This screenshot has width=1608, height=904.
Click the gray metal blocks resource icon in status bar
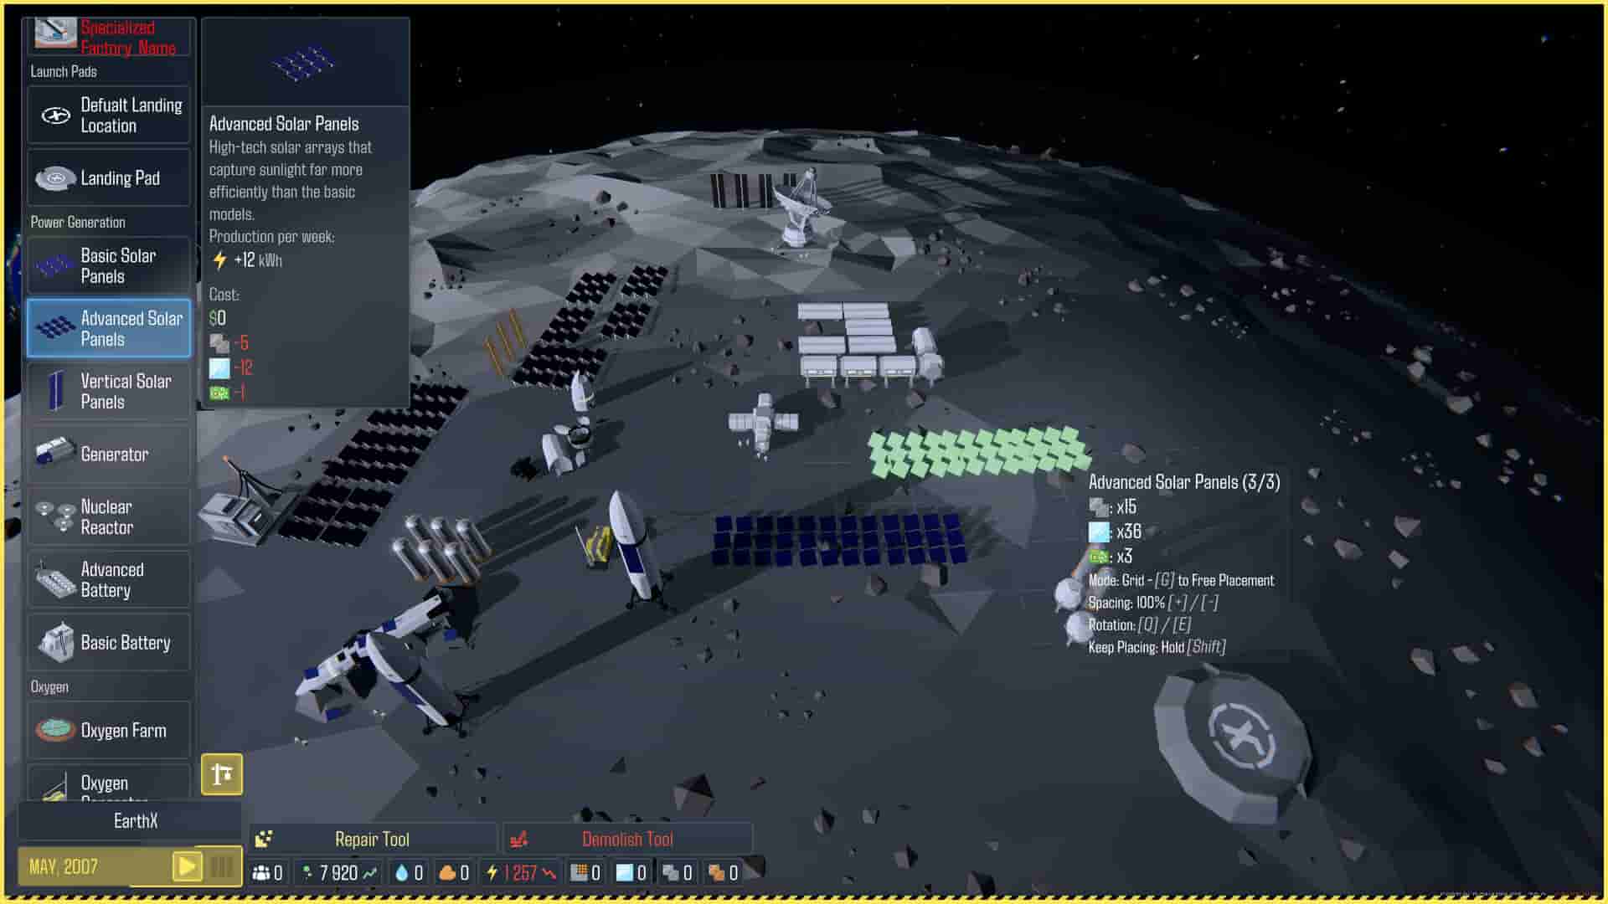670,873
